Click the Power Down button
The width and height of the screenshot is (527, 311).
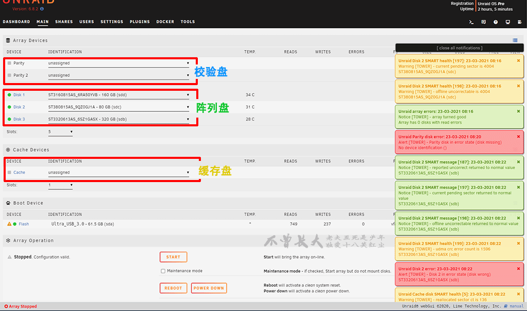point(209,288)
